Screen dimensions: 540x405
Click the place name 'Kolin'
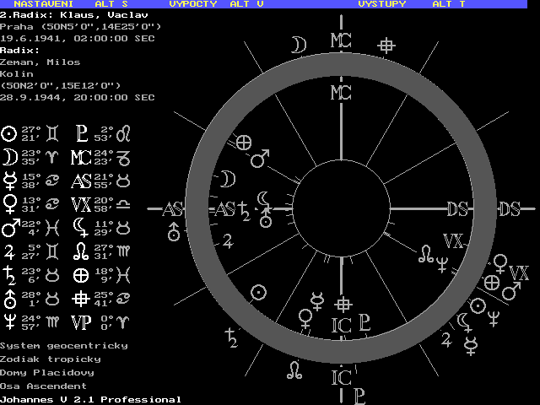pyautogui.click(x=17, y=73)
